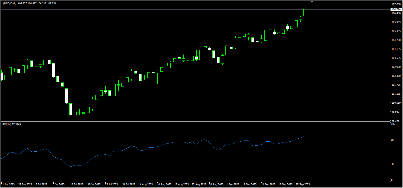Click the end point of the RSI line
The image size is (403, 188).
pyautogui.click(x=305, y=136)
